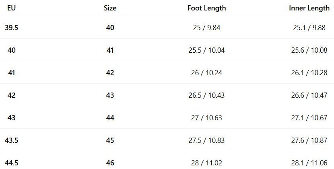Click the EU column header
This screenshot has width=334, height=169.
pyautogui.click(x=11, y=8)
